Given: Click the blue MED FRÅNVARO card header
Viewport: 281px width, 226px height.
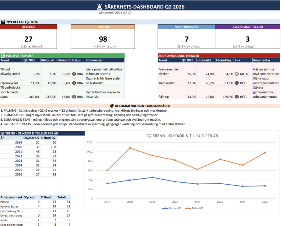Looking at the screenshot, I should [186, 27].
